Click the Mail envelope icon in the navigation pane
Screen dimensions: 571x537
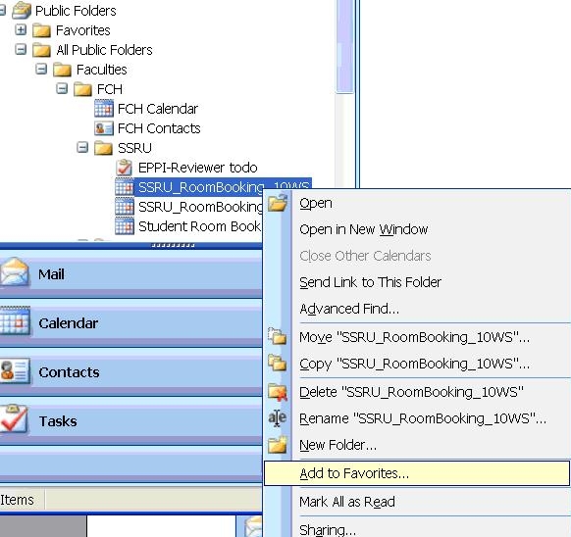click(x=14, y=272)
